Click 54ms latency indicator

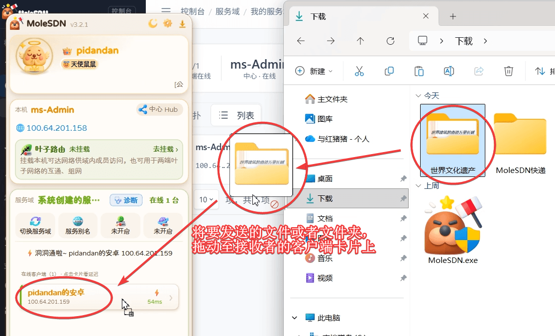(155, 301)
